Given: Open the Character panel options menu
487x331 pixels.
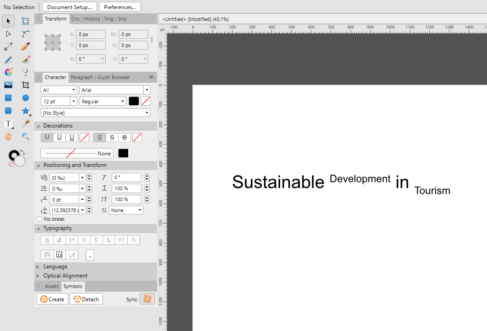Looking at the screenshot, I should click(x=152, y=77).
